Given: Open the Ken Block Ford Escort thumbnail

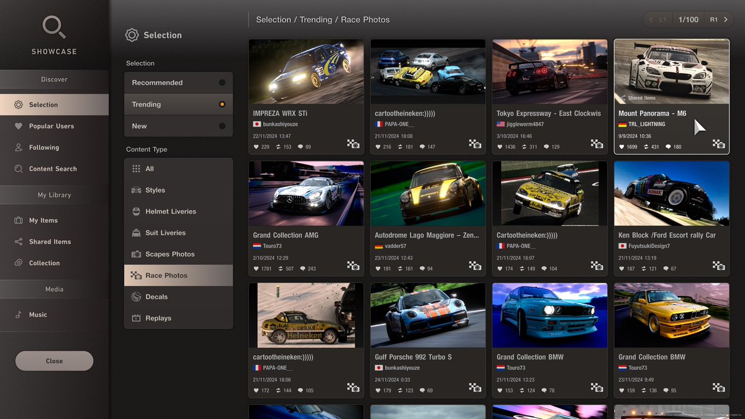Looking at the screenshot, I should coord(672,194).
